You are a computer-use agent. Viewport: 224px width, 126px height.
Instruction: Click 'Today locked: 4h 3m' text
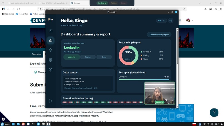point(73,79)
